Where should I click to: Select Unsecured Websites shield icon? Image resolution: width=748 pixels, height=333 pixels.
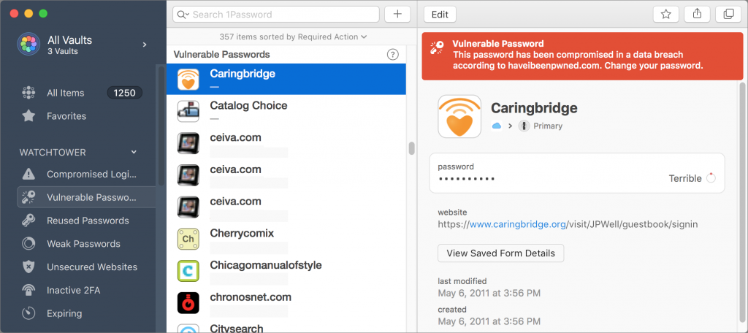pyautogui.click(x=28, y=267)
